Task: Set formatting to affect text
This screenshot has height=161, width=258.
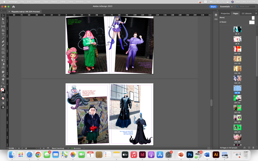Action: tap(4, 95)
